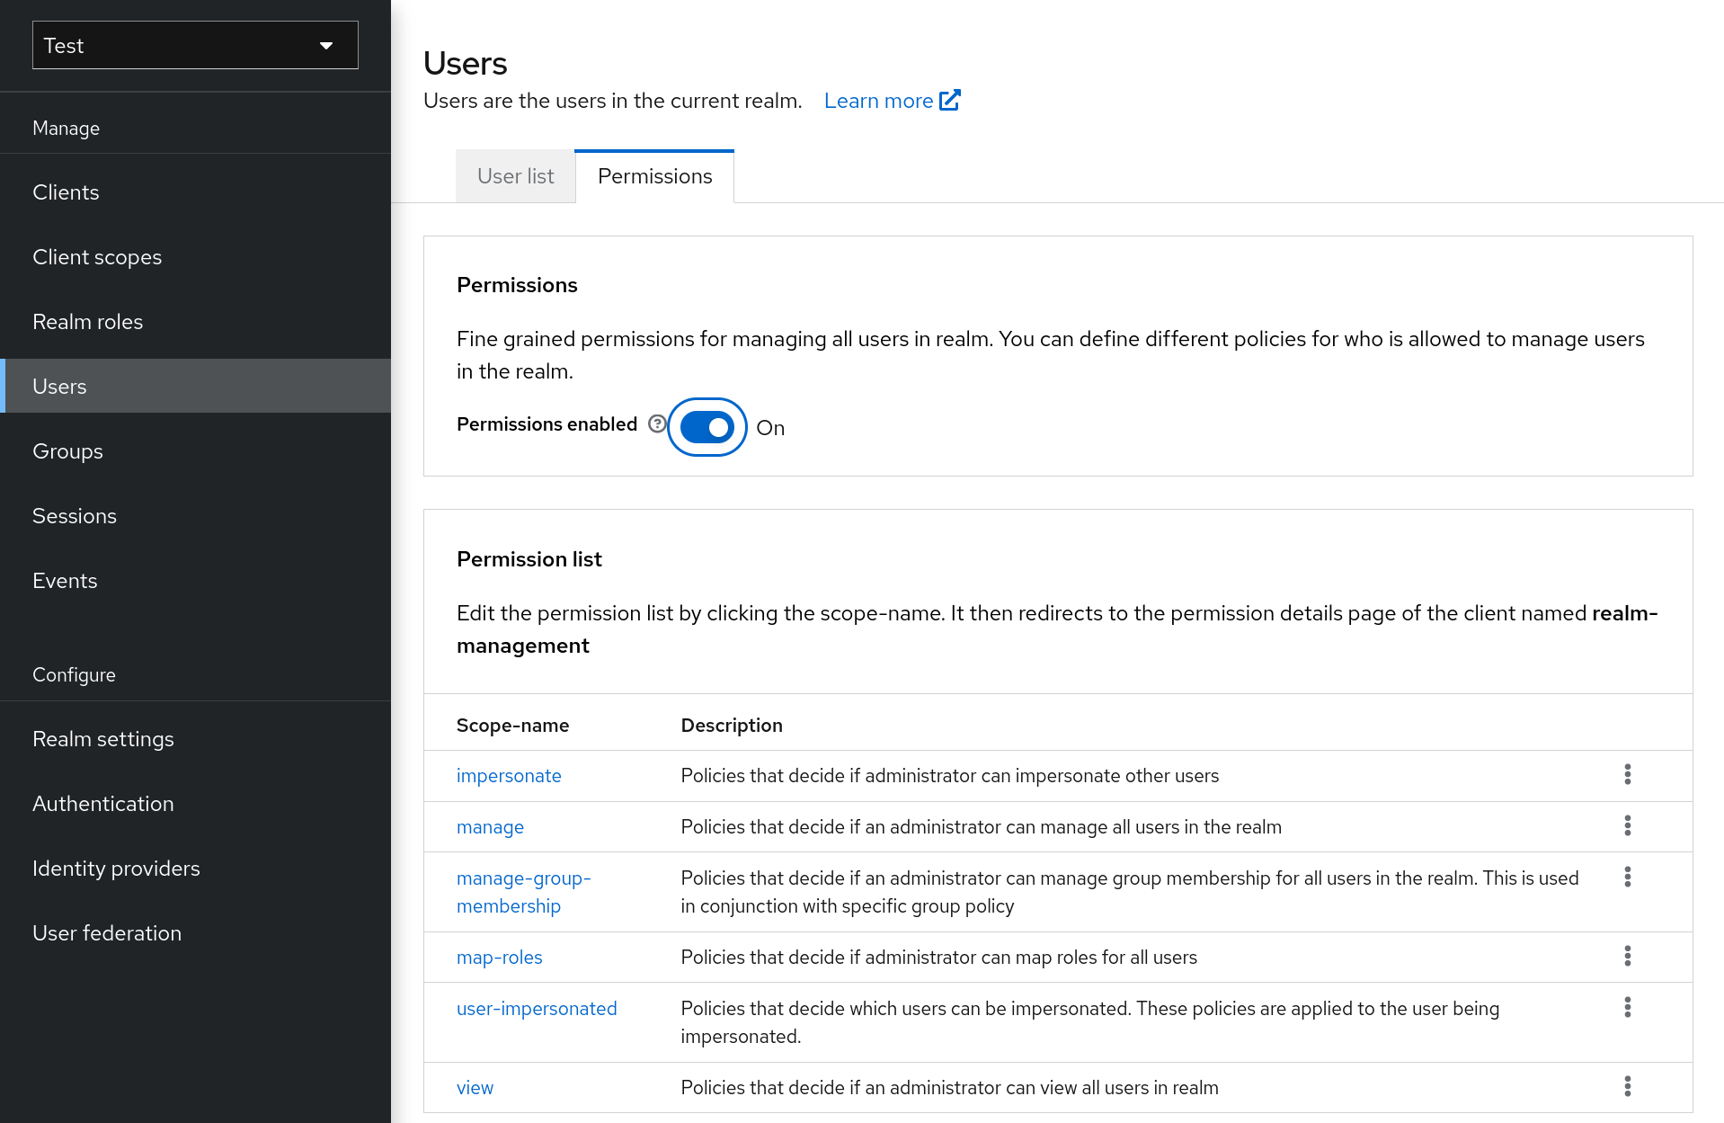Open the kebab menu for map-roles
The width and height of the screenshot is (1724, 1123).
1627,957
